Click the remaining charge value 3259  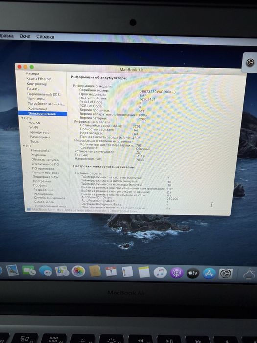click(137, 126)
